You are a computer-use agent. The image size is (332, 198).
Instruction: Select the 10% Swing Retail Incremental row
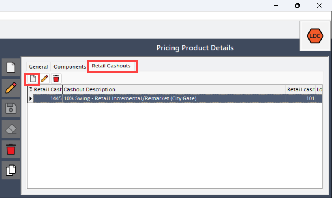[x=178, y=98]
